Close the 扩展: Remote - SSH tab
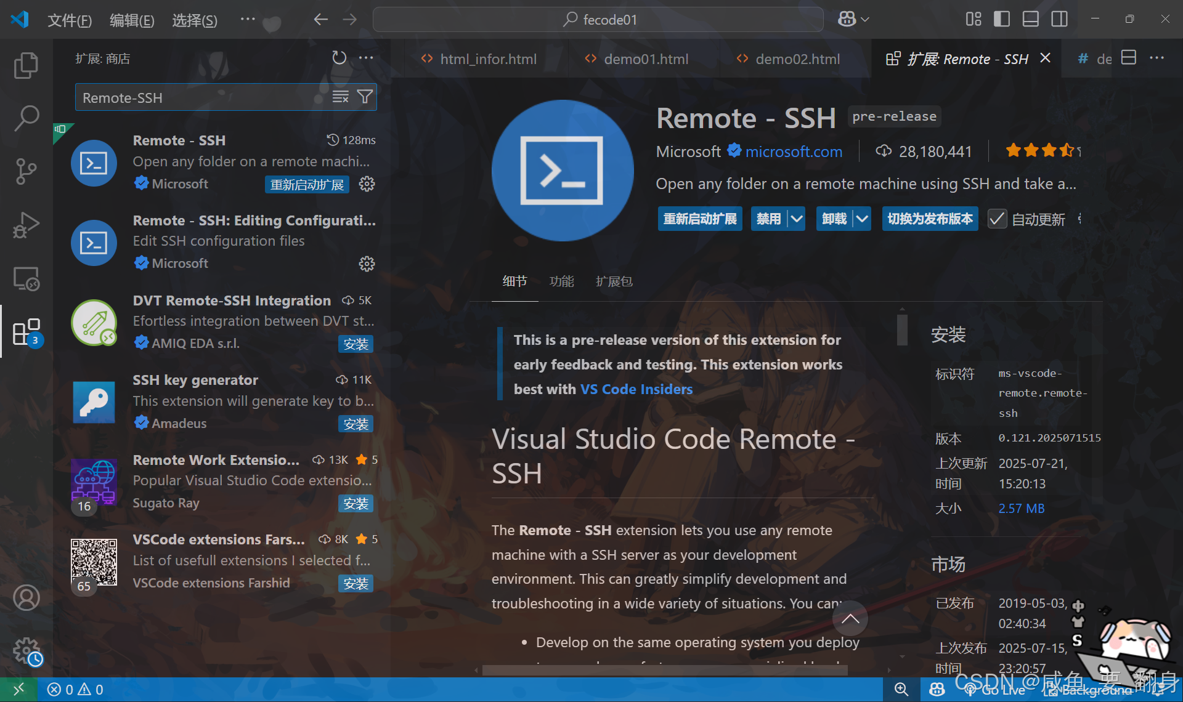1183x702 pixels. tap(1045, 58)
